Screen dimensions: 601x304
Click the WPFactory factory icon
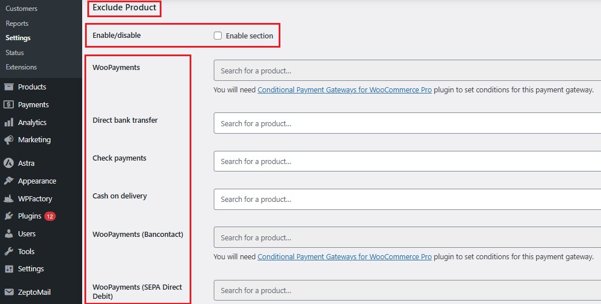pos(9,198)
